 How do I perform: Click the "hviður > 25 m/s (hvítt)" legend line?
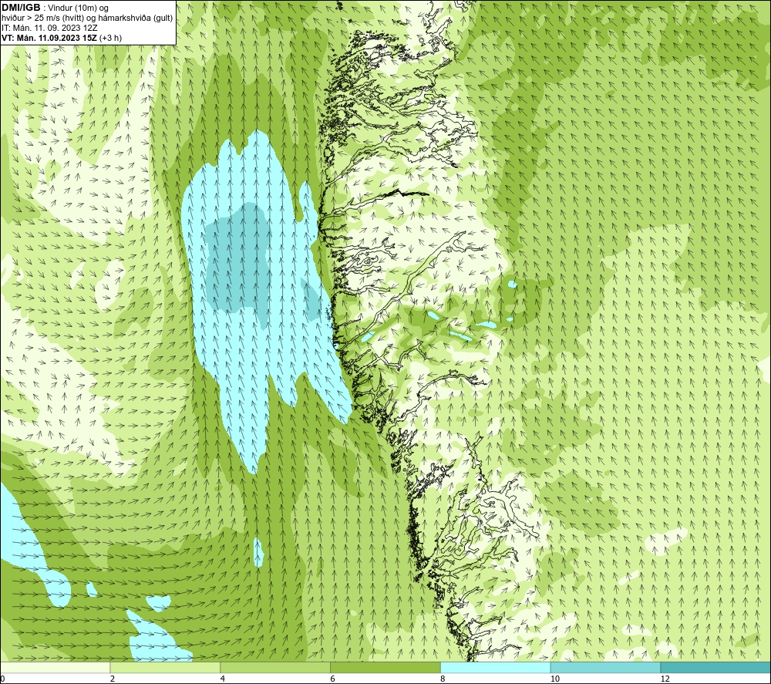click(88, 19)
